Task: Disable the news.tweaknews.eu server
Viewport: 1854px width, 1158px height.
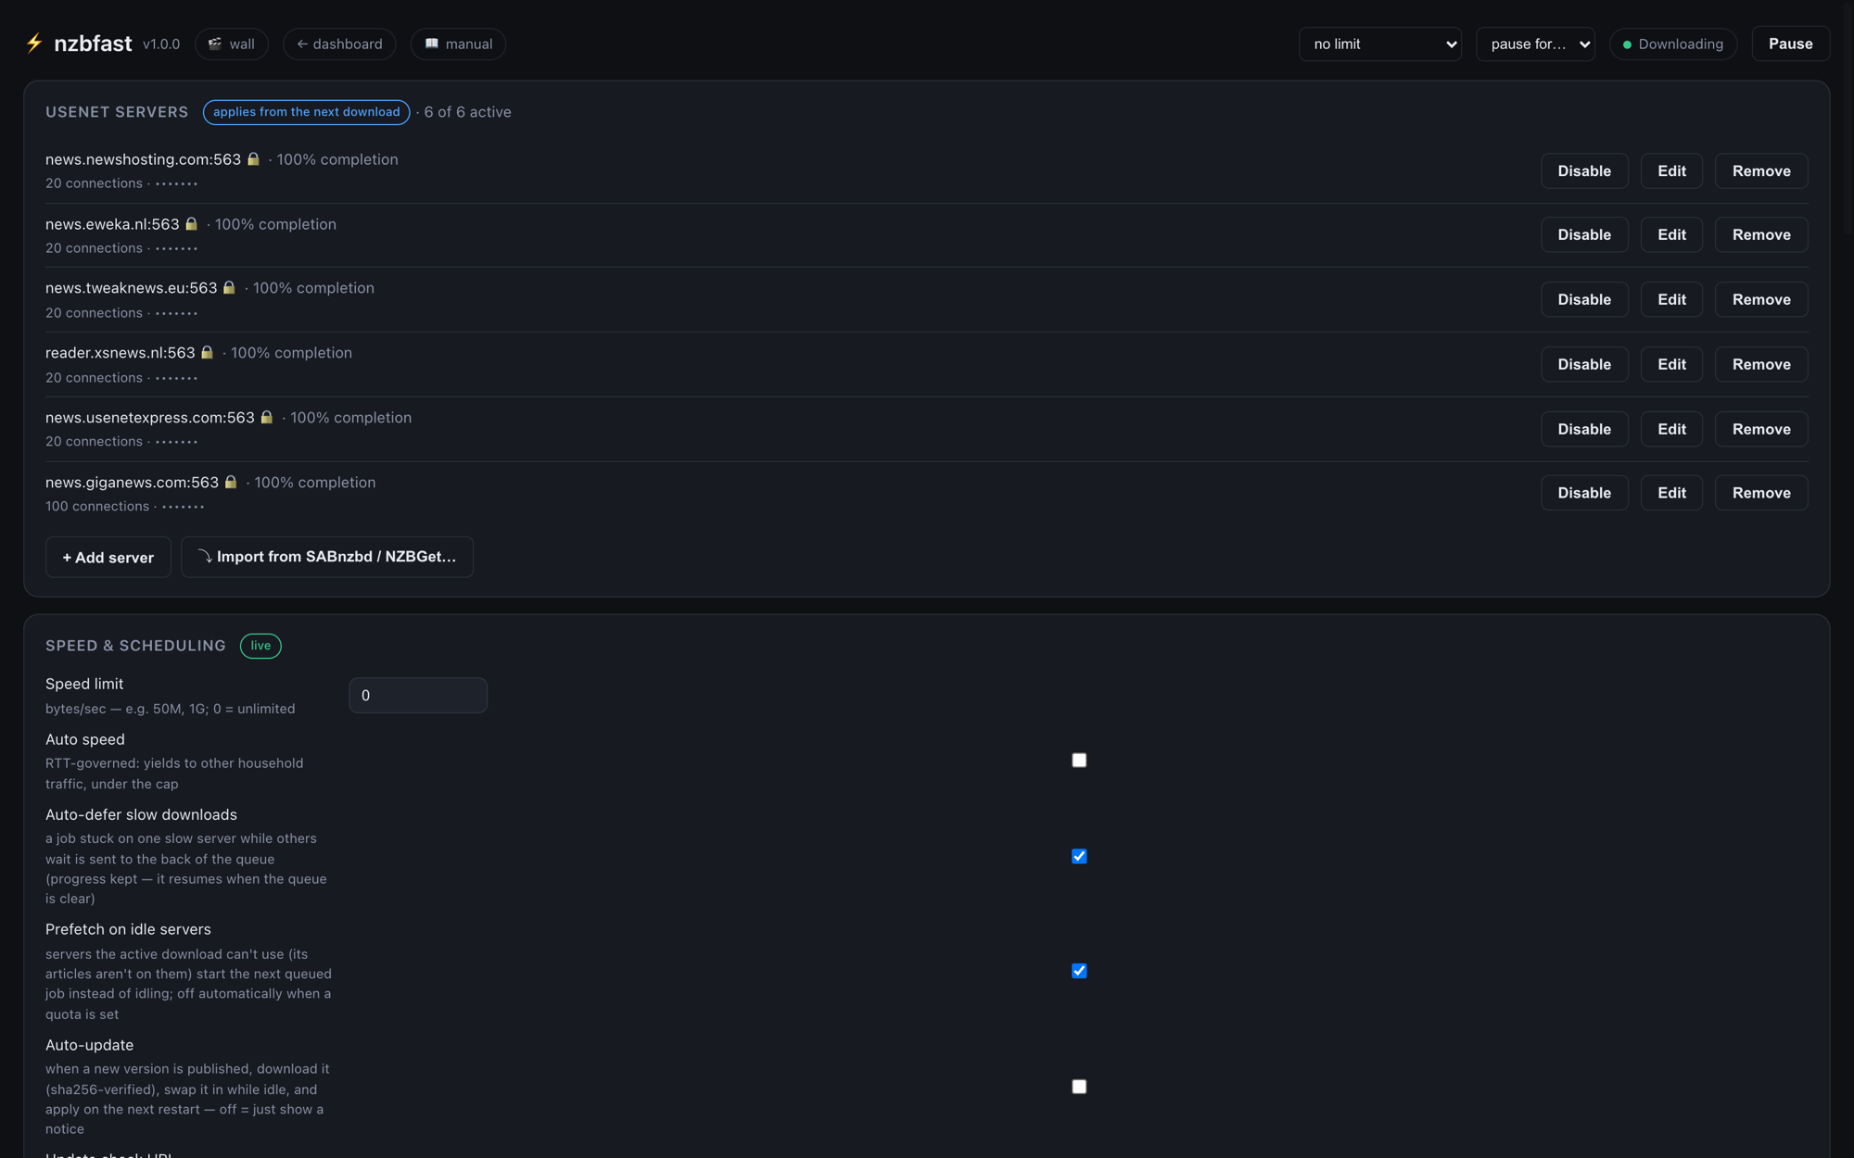Action: [x=1584, y=299]
